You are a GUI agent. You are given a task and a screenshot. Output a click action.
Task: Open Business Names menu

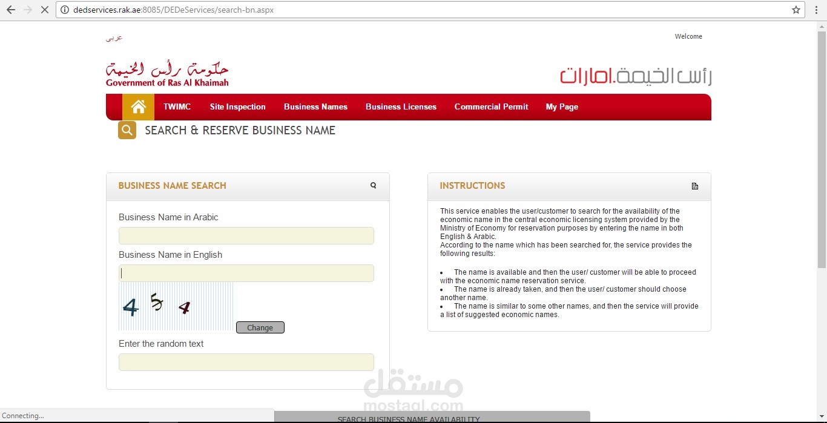tap(315, 107)
